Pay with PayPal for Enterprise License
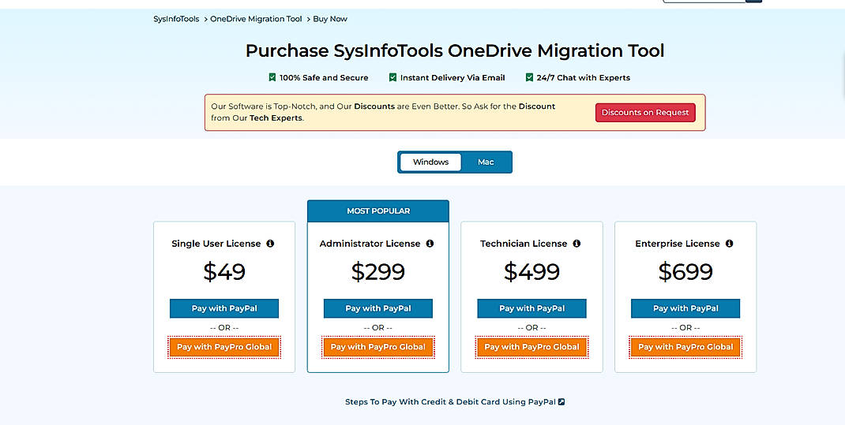This screenshot has width=845, height=425. tap(685, 308)
